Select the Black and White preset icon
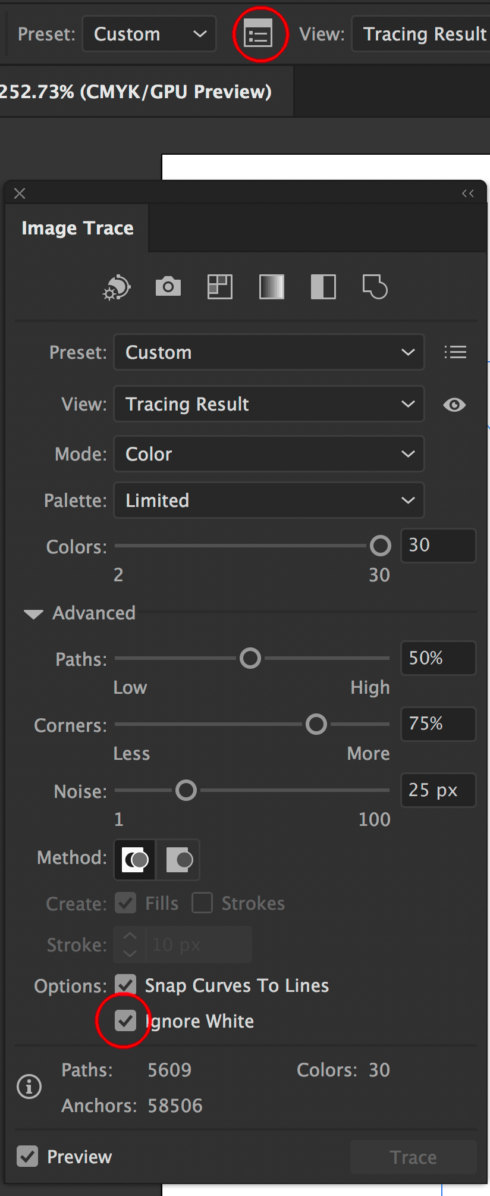Screen dimensions: 490x1196 (x=323, y=287)
